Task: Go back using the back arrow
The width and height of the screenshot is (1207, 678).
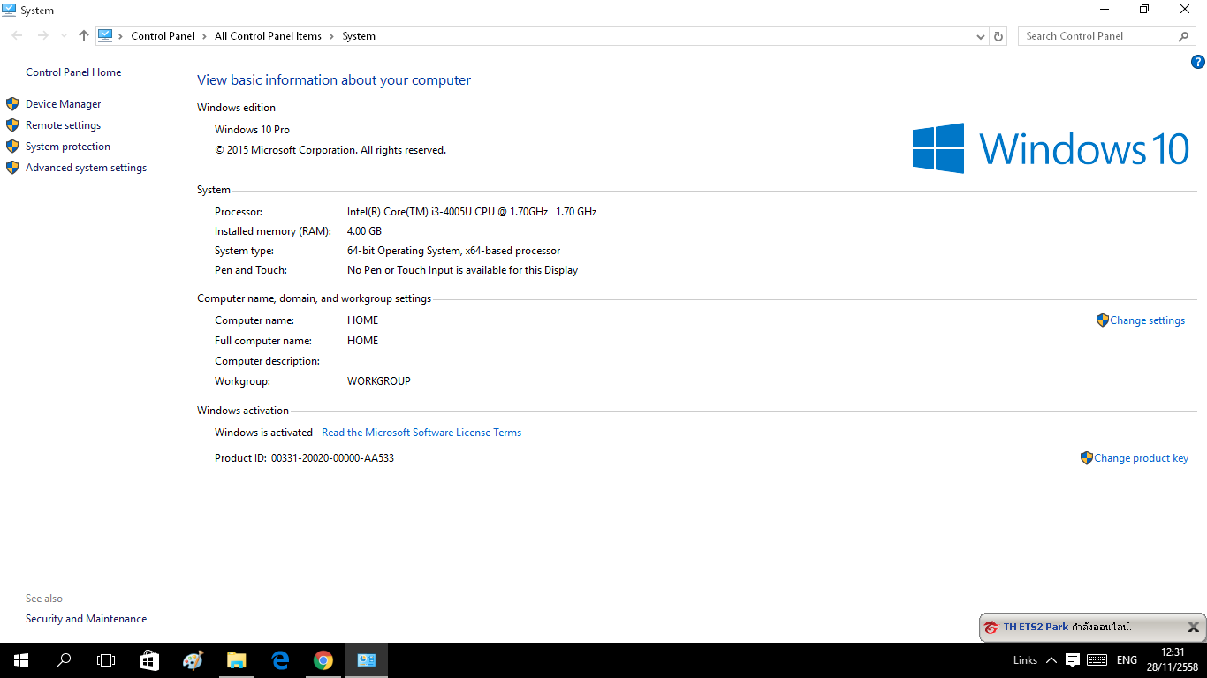Action: 18,36
